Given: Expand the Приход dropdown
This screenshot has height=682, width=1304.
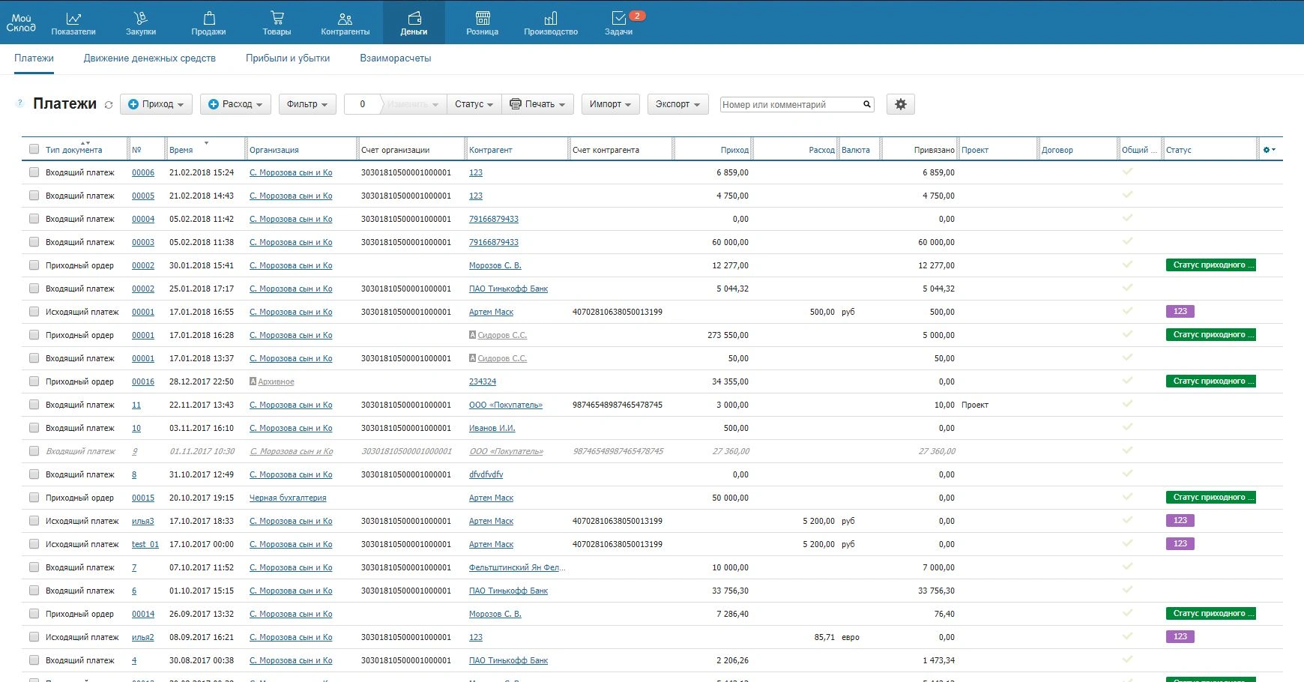Looking at the screenshot, I should coord(156,104).
